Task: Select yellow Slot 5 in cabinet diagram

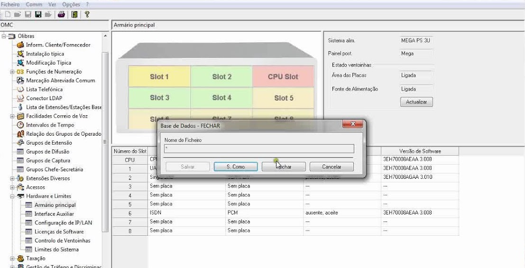Action: tap(283, 98)
